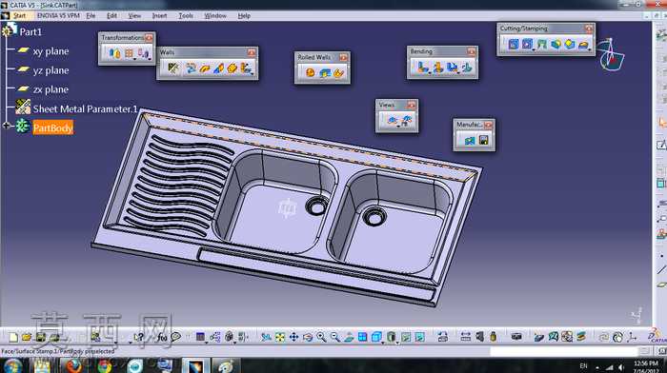Select the Isometry tool in Transformations toolbar

pyautogui.click(x=143, y=54)
